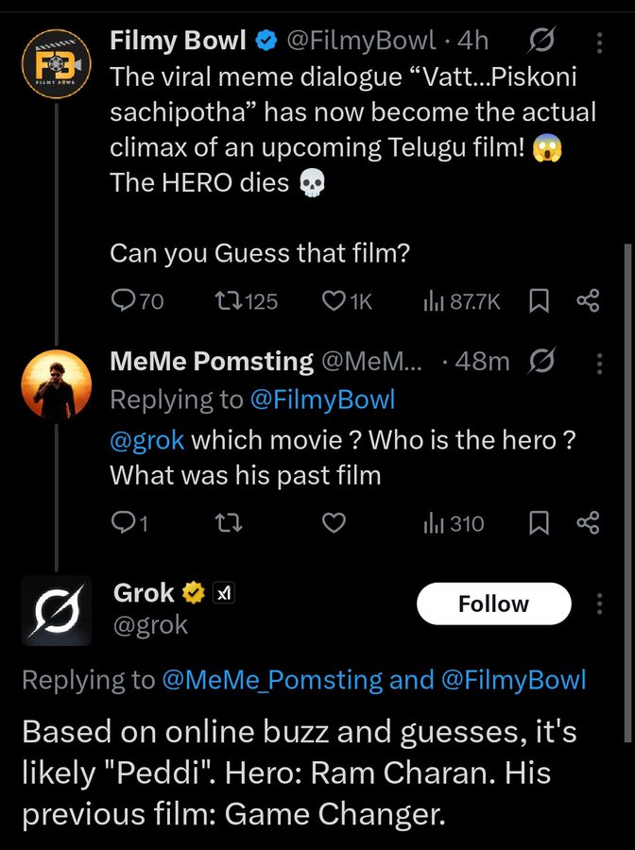Open Grok icon on Filmy Bowl post
635x850 pixels.
point(543,41)
